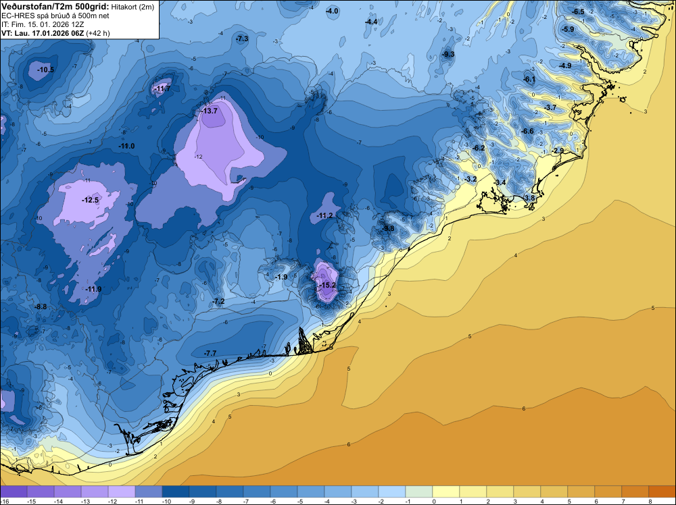
Task: Click the valid time 'VT: Lau. 17.01.2026 06Z'
Action: click(43, 33)
